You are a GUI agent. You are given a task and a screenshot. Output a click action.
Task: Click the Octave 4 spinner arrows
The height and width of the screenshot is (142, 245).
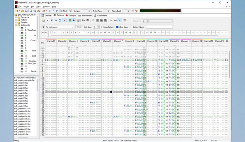click(70, 11)
